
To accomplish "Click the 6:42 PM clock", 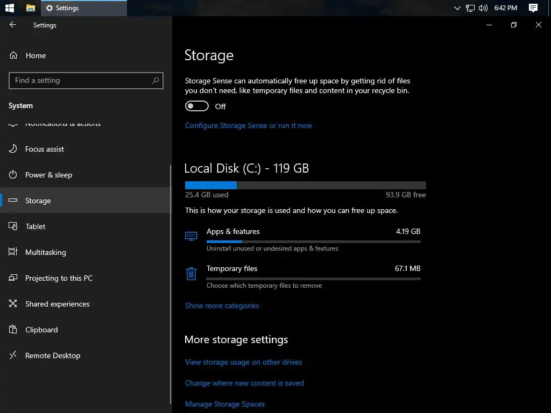I will pyautogui.click(x=505, y=8).
